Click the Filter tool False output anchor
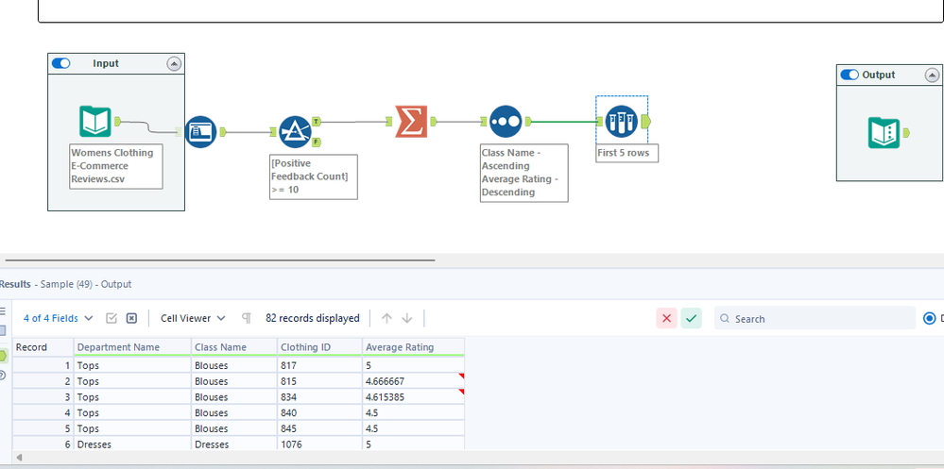This screenshot has height=469, width=944. click(317, 142)
